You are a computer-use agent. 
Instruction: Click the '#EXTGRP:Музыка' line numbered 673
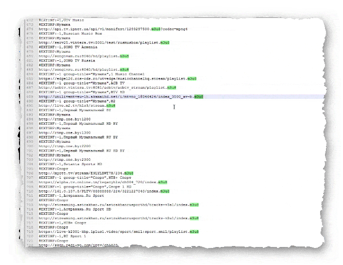[55, 24]
